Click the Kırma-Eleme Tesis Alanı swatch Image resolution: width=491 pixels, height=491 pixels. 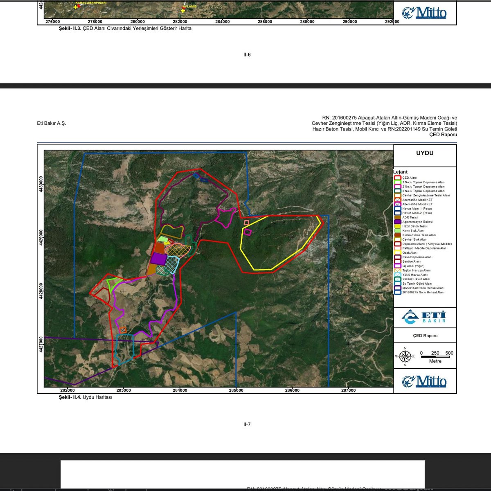(x=397, y=235)
